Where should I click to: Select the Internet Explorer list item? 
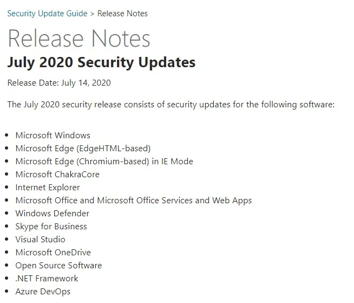coord(48,188)
